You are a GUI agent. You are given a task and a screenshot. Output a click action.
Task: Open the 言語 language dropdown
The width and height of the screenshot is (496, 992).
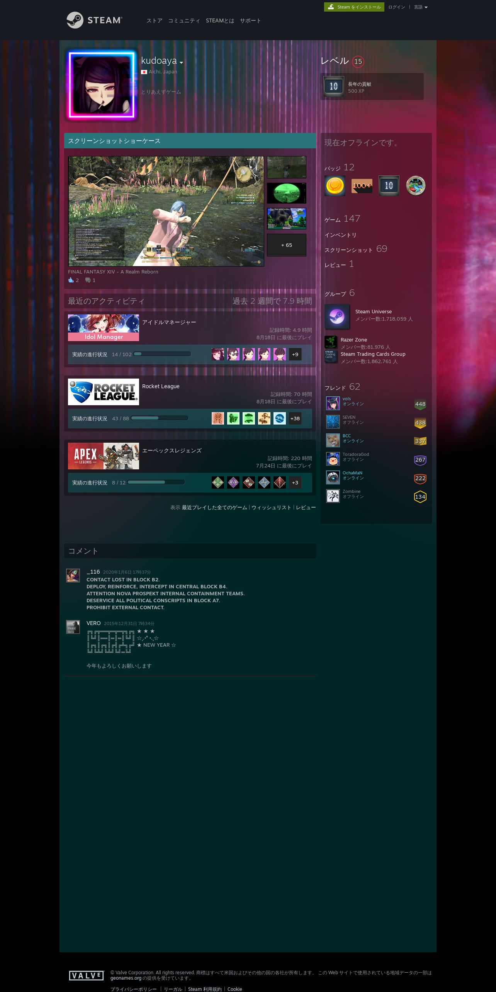pos(421,7)
